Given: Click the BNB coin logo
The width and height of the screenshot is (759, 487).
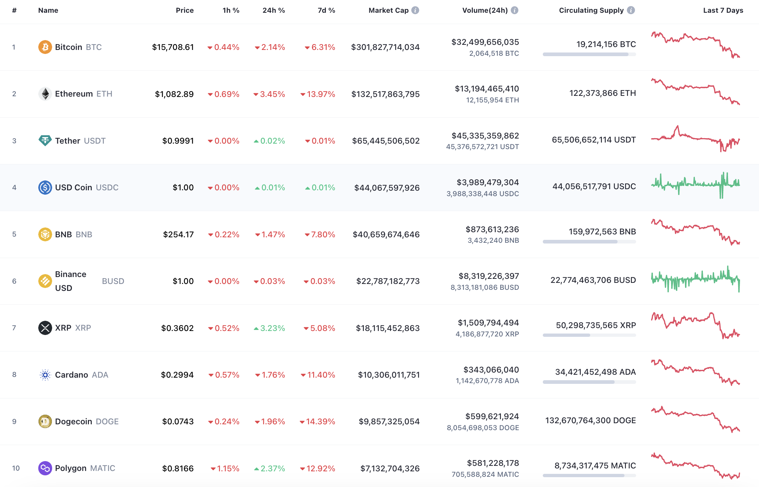Looking at the screenshot, I should [45, 234].
